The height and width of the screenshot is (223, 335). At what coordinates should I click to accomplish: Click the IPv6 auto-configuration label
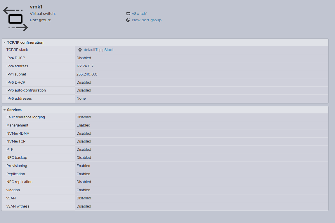coord(26,90)
